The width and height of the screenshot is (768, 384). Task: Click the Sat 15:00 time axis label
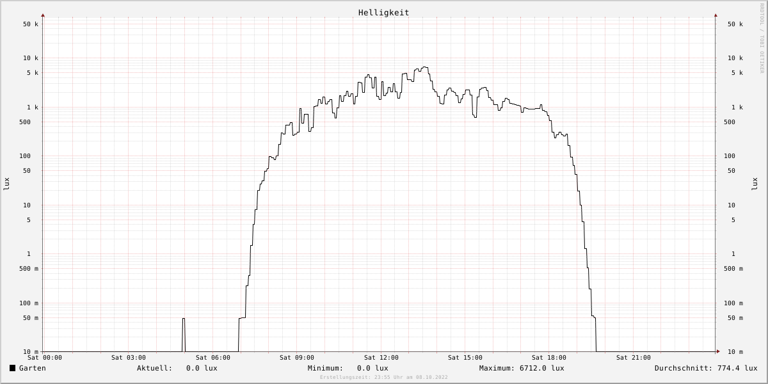pyautogui.click(x=465, y=358)
